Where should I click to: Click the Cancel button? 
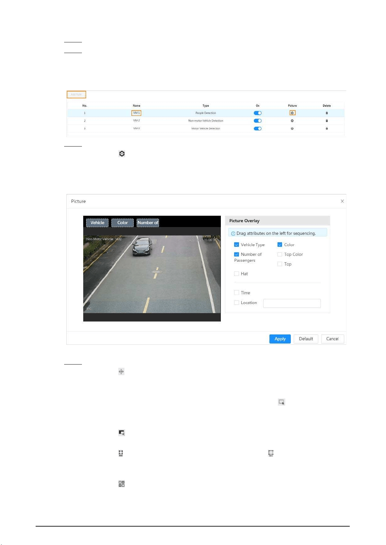332,339
